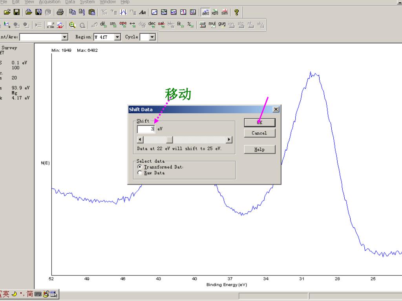Image resolution: width=402 pixels, height=301 pixels.
Task: Click the IME moon half-width icon
Action: pyautogui.click(x=15, y=294)
